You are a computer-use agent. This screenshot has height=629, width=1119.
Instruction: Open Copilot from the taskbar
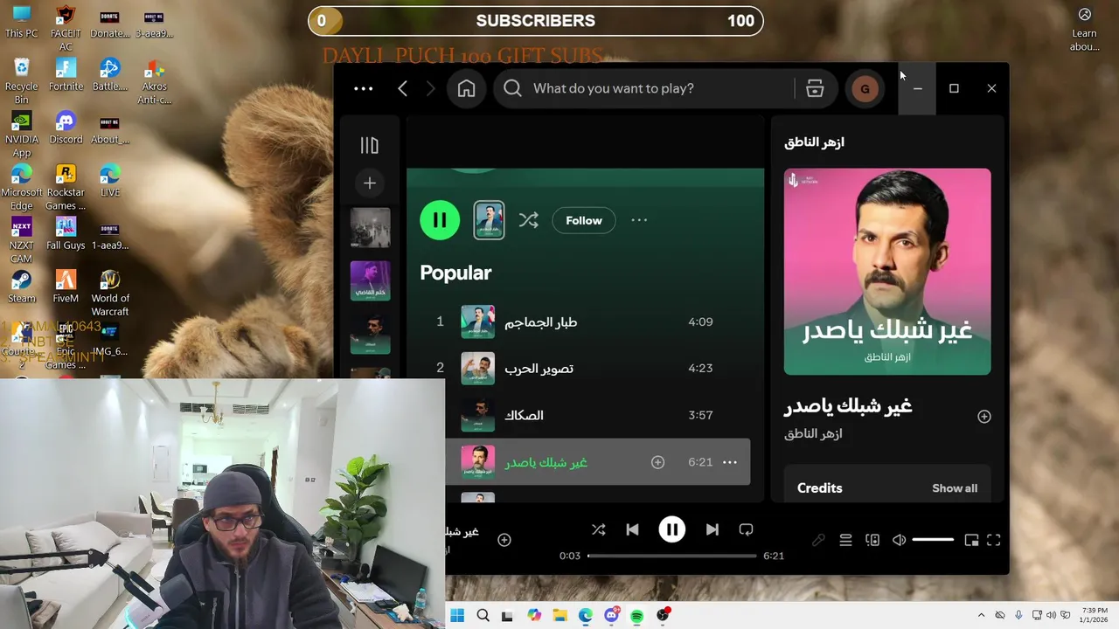pos(534,616)
